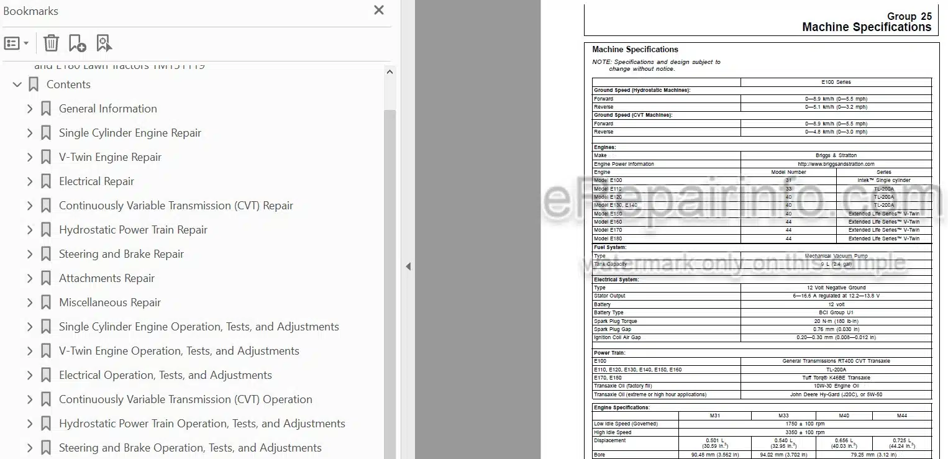Viewport: 948px width, 459px height.
Task: Expand the Steering and Brake Repair bookmark
Action: 30,254
